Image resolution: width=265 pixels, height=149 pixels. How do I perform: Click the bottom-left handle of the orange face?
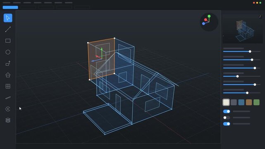(x=89, y=79)
